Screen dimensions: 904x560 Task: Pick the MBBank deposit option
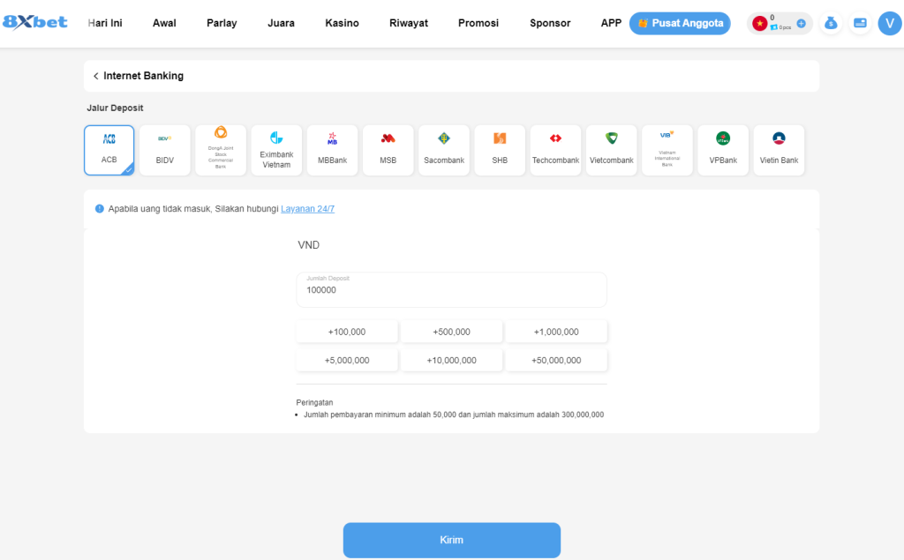coord(332,150)
